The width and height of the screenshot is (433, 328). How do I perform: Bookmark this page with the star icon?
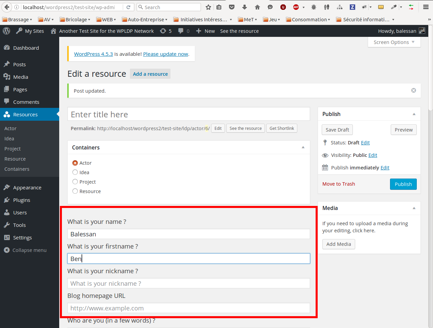(208, 7)
